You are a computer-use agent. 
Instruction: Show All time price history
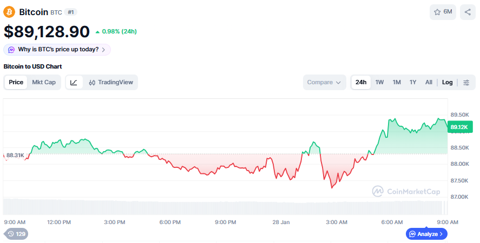(429, 82)
